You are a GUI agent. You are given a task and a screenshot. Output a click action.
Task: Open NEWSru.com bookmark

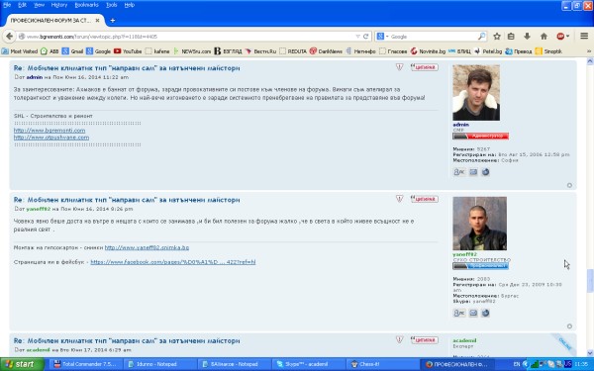[192, 51]
